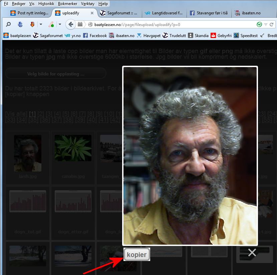Open dropdown next to download arrow icon

41,24
